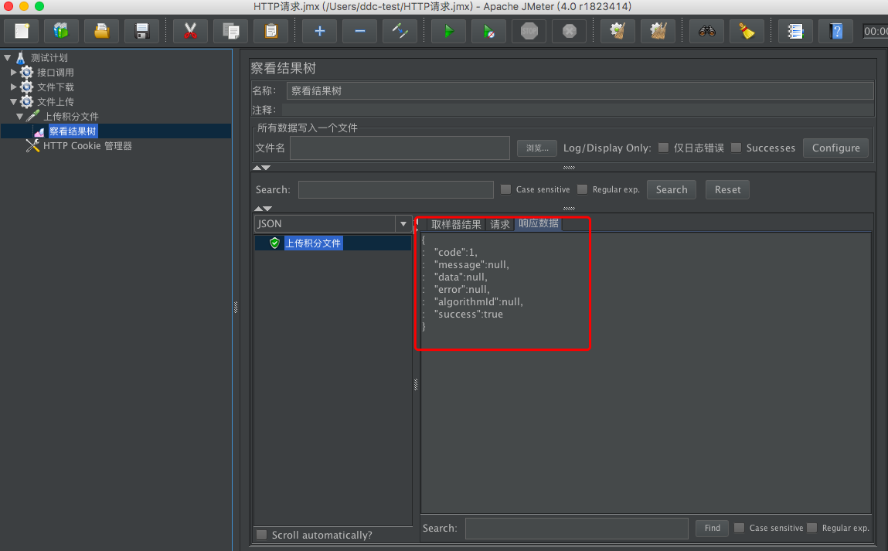This screenshot has width=888, height=551.
Task: Click the "success":true response line
Action: pos(468,315)
